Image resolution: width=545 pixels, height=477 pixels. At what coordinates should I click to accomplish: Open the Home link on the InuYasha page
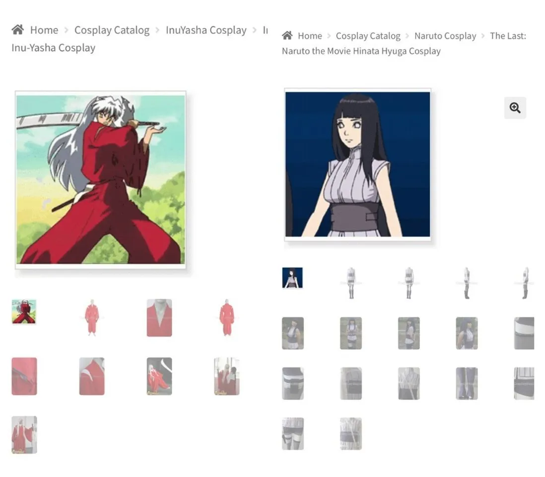point(44,30)
